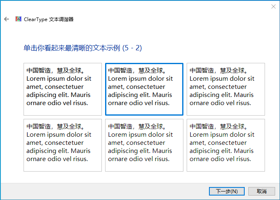Click the 'ClearType 文本调谐器' window title
280x200 pixels.
point(49,19)
